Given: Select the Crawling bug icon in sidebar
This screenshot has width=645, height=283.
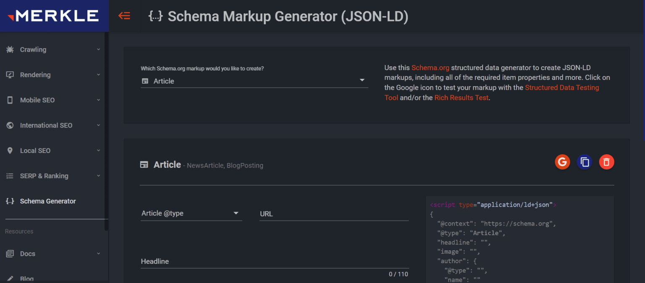Looking at the screenshot, I should tap(10, 49).
